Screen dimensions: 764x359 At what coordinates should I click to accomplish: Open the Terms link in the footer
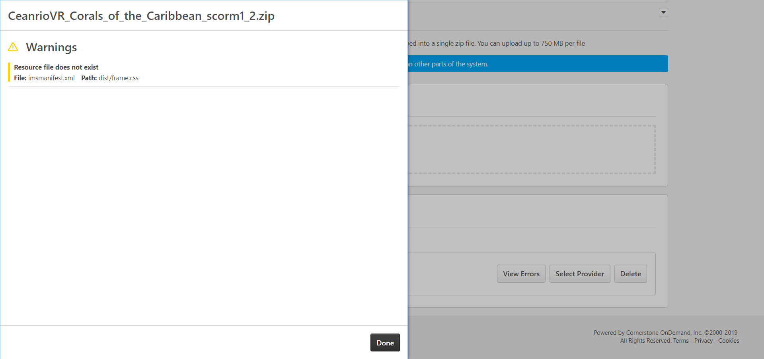681,341
